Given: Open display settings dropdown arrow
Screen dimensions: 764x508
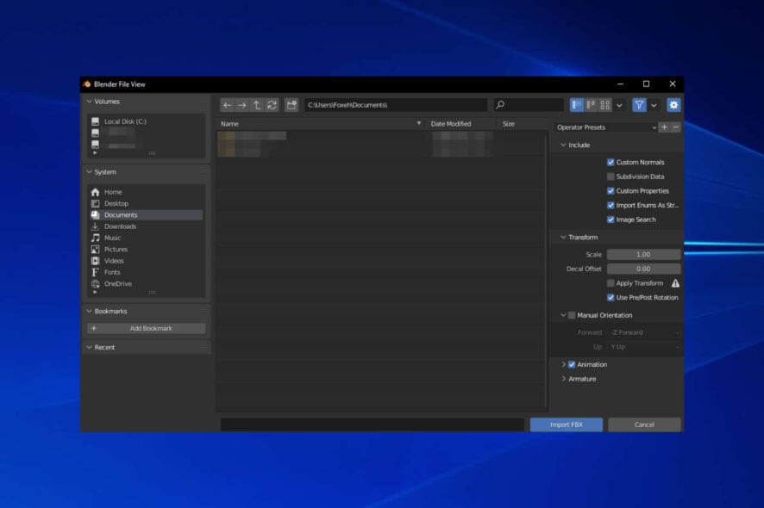Looking at the screenshot, I should (619, 105).
